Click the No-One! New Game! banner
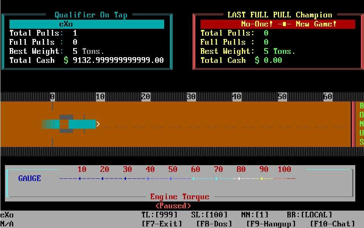Screen dimensions: 364x228 [278, 24]
